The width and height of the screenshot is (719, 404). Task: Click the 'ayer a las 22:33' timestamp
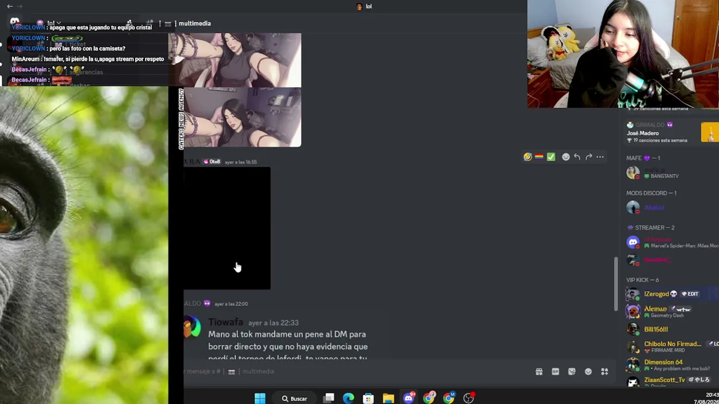pos(273,323)
